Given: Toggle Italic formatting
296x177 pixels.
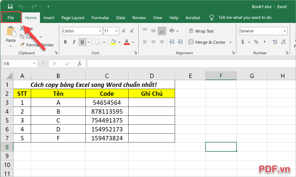Looking at the screenshot, I should click(74, 42).
